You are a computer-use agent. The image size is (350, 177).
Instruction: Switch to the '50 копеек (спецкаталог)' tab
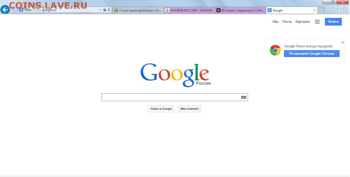tap(241, 10)
